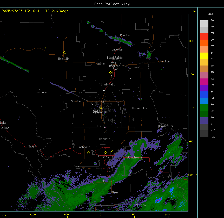Click the Didsbury town label
This screenshot has width=224, height=218.
tap(99, 112)
